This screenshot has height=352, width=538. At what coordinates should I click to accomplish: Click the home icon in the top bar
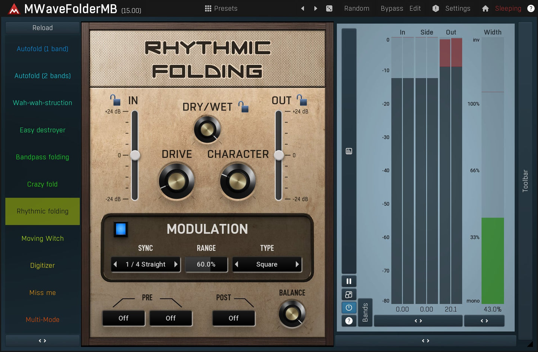pos(485,8)
